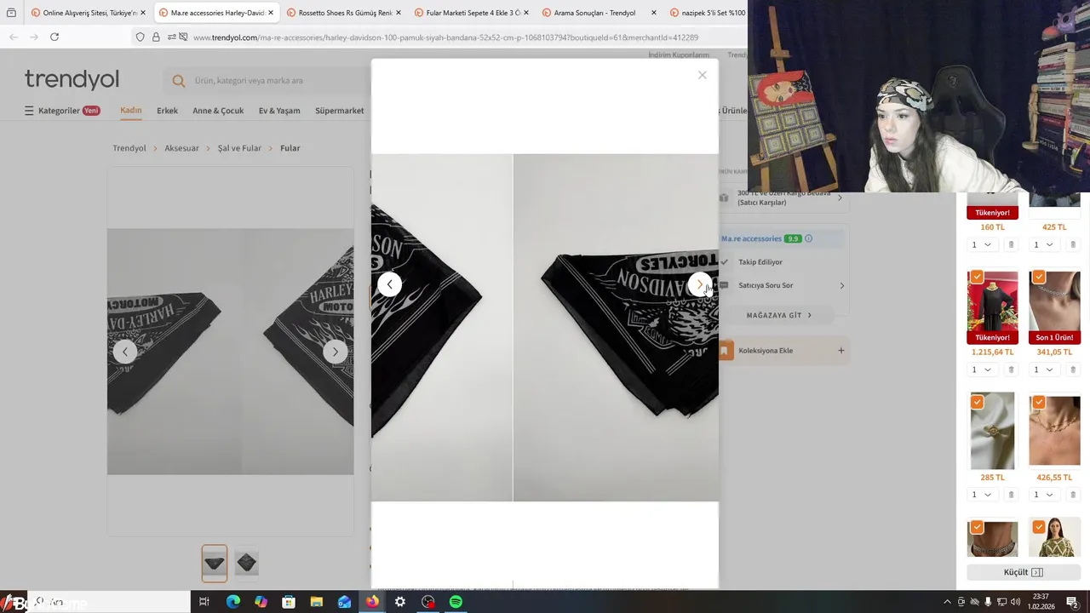
Task: Toggle Takip Ediliyor follow status
Action: click(760, 262)
